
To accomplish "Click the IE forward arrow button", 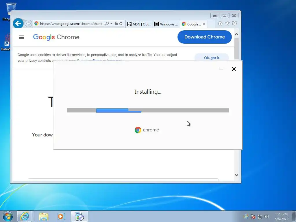I will 28,24.
